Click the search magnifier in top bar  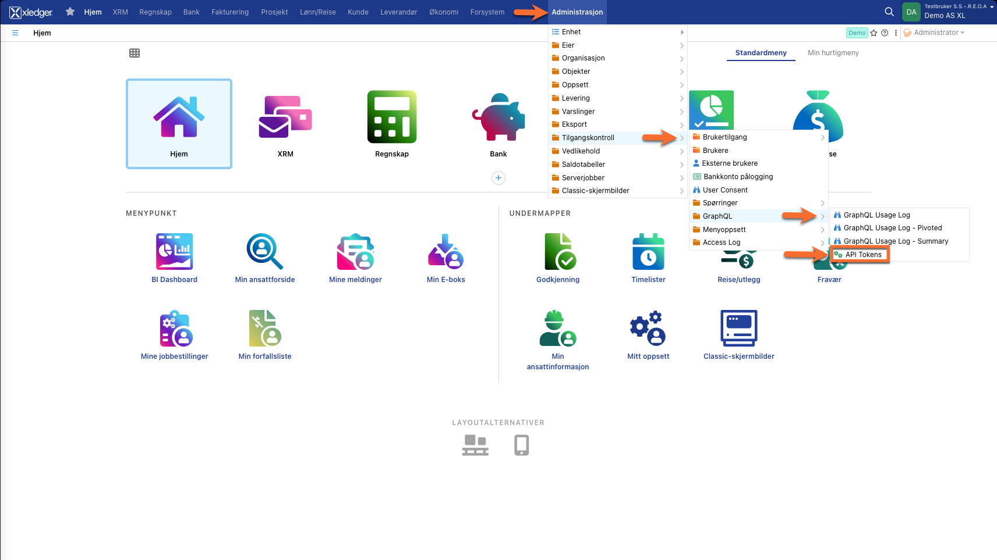[889, 12]
